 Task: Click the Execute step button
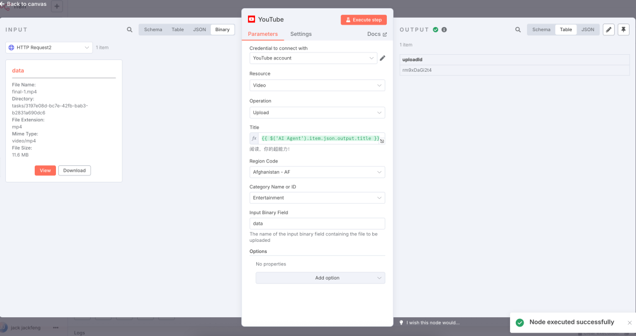coord(364,20)
